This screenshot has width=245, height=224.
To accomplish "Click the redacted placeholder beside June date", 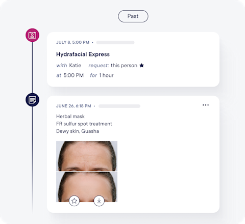I will (119, 106).
